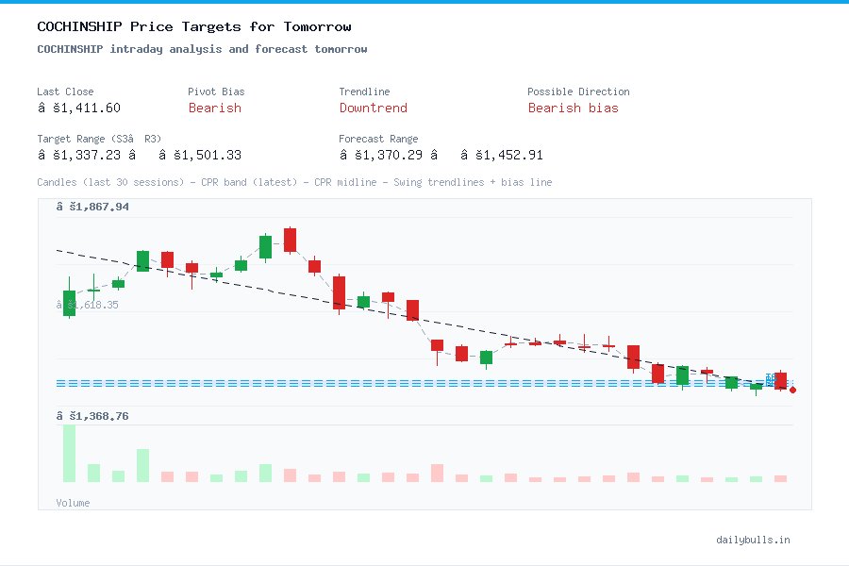849x566 pixels.
Task: Click the forecast high value 1,452.91
Action: (x=502, y=155)
